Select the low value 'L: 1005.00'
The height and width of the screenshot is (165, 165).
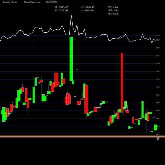pyautogui.click(x=88, y=11)
